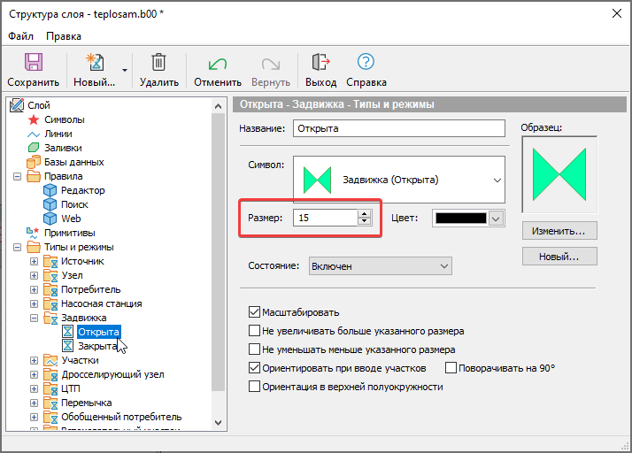Toggle the Масштабировать checkbox
Screen dimensions: 632x453
tap(255, 312)
